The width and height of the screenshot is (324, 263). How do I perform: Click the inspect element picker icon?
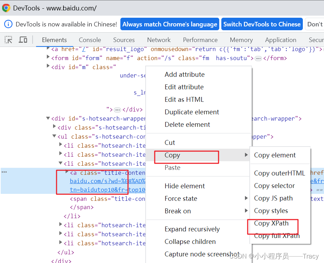click(8, 40)
